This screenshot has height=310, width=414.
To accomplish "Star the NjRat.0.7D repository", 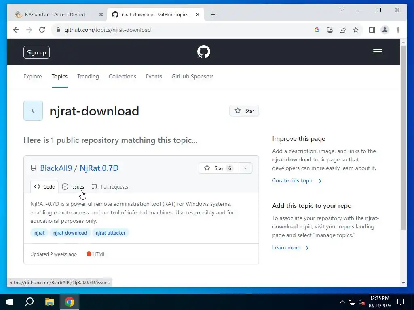I will 219,168.
